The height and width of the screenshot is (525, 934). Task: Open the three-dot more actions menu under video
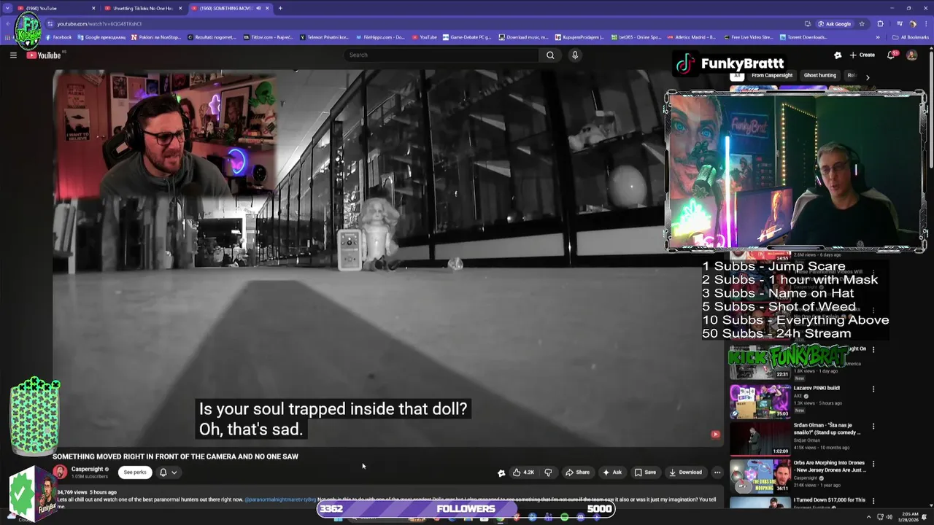tap(717, 472)
